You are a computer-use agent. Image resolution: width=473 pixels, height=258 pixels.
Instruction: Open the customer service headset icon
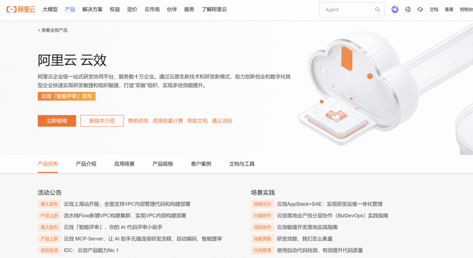point(420,9)
